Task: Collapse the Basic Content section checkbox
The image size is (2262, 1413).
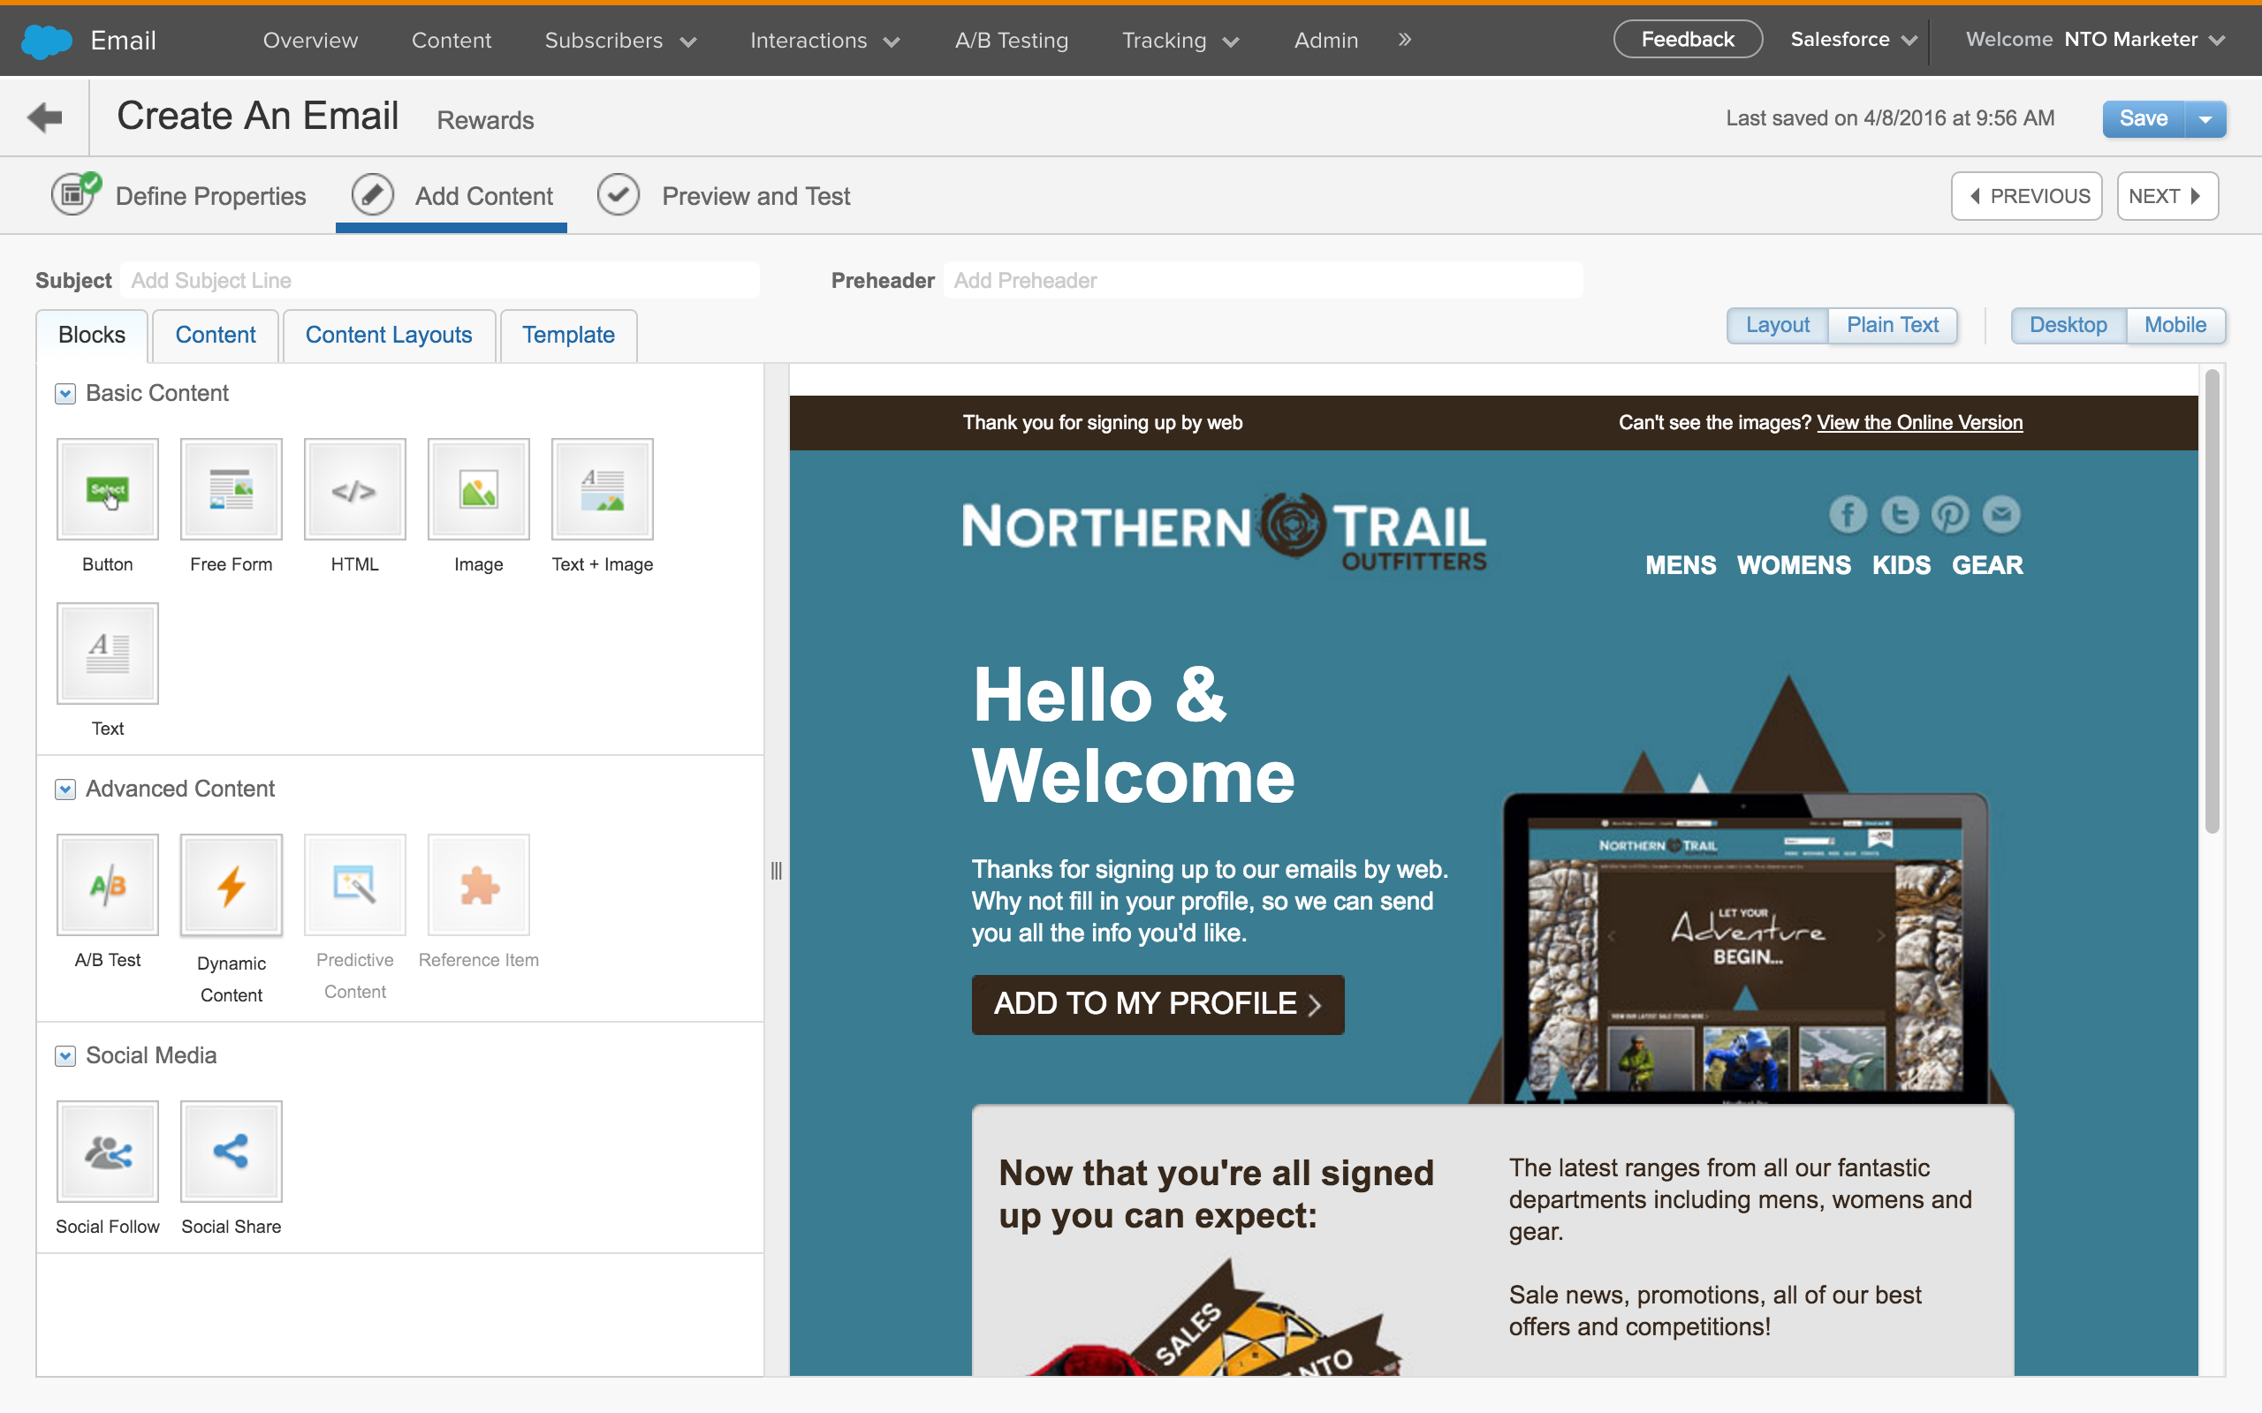Action: coord(65,394)
